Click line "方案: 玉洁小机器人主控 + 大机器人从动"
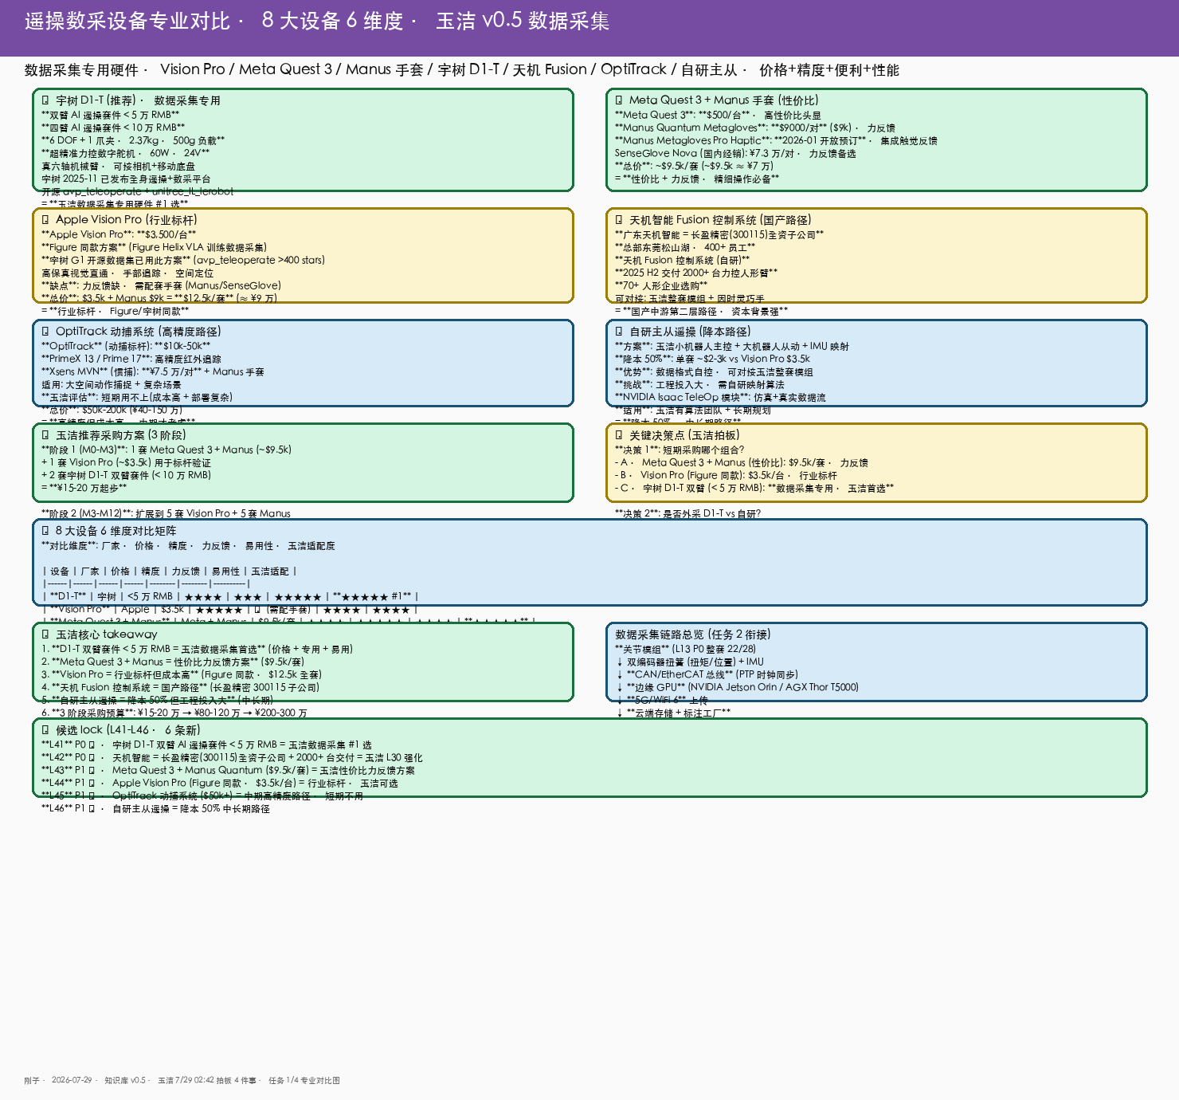Image resolution: width=1179 pixels, height=1100 pixels. point(732,346)
